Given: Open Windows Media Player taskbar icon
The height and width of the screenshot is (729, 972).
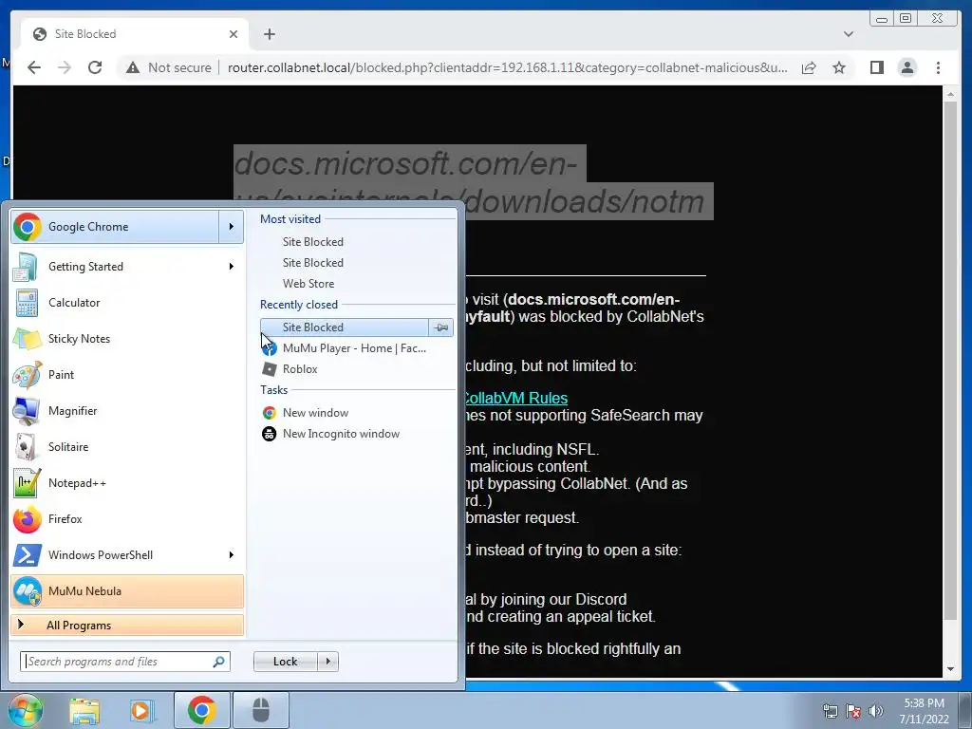Looking at the screenshot, I should [x=142, y=710].
